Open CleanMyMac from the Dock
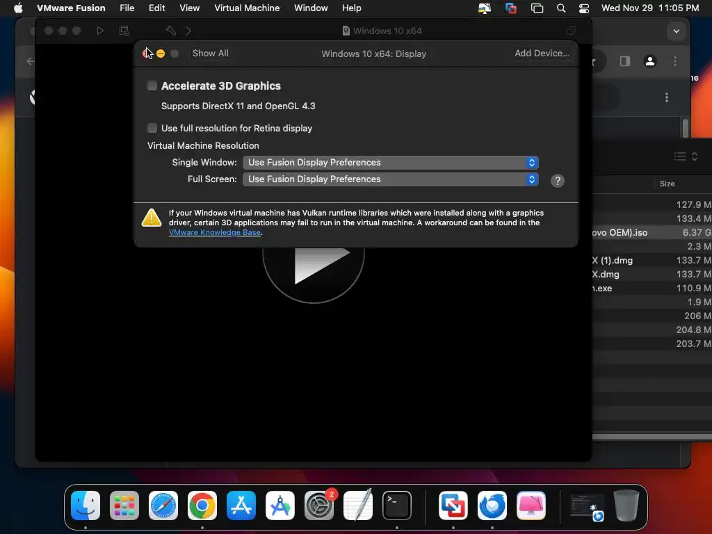Image resolution: width=712 pixels, height=534 pixels. click(531, 505)
